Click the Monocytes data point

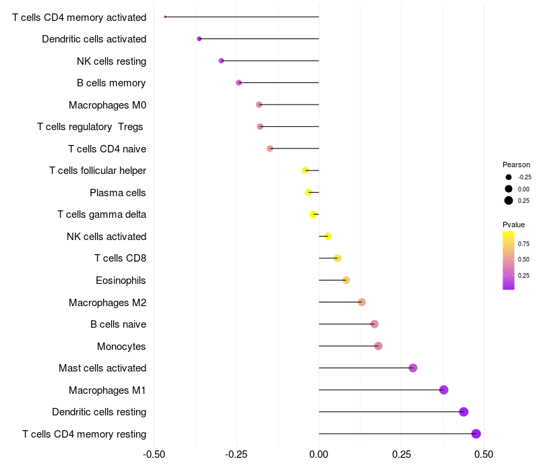(x=378, y=346)
